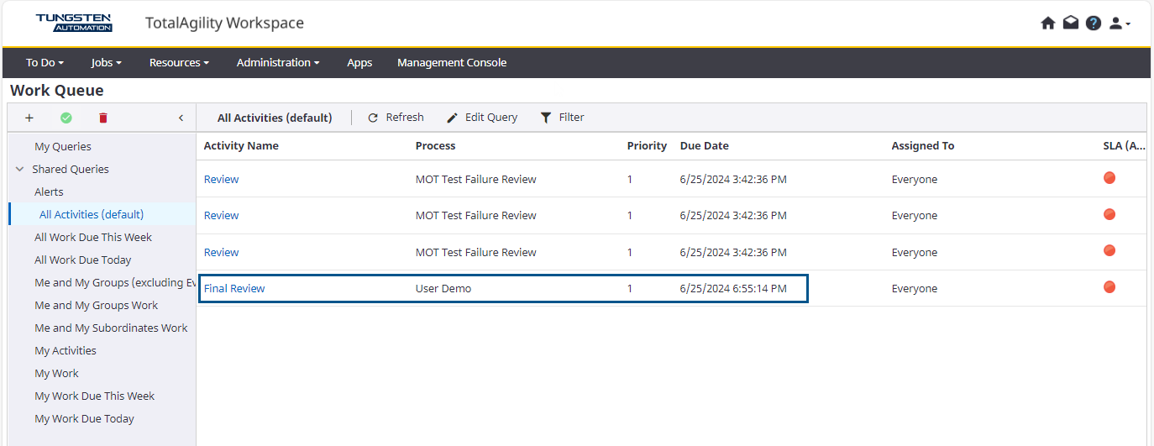Image resolution: width=1154 pixels, height=446 pixels.
Task: Open help question mark icon
Action: pyautogui.click(x=1093, y=24)
